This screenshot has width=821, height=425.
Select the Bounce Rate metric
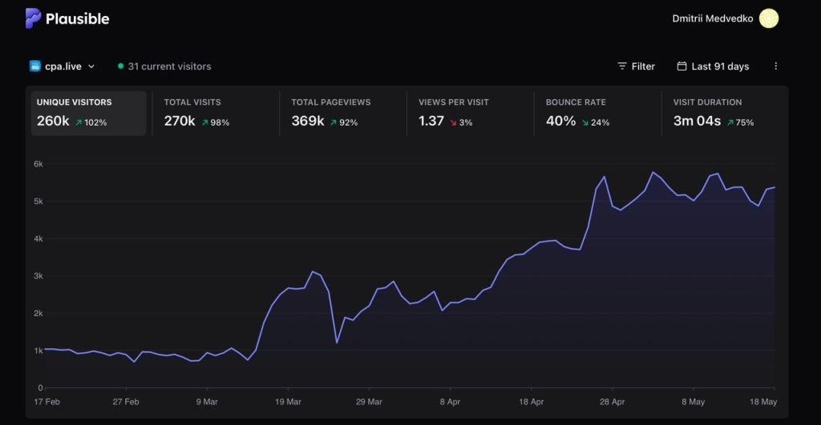[x=597, y=113]
